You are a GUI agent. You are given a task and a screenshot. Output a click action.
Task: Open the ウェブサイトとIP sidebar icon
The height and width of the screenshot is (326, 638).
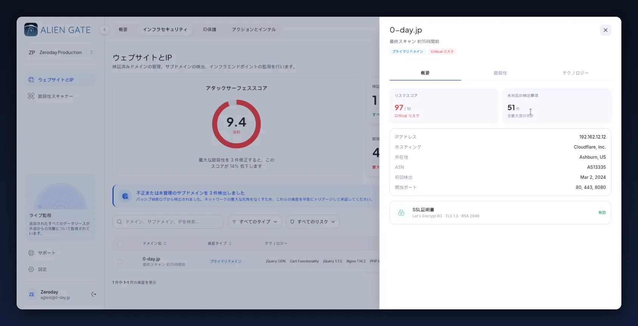click(31, 79)
